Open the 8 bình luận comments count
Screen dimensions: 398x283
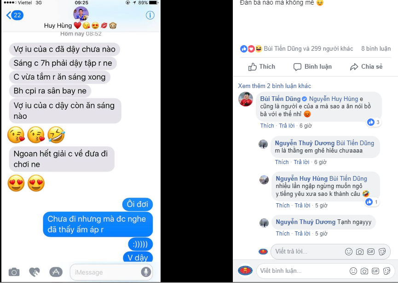pyautogui.click(x=376, y=48)
